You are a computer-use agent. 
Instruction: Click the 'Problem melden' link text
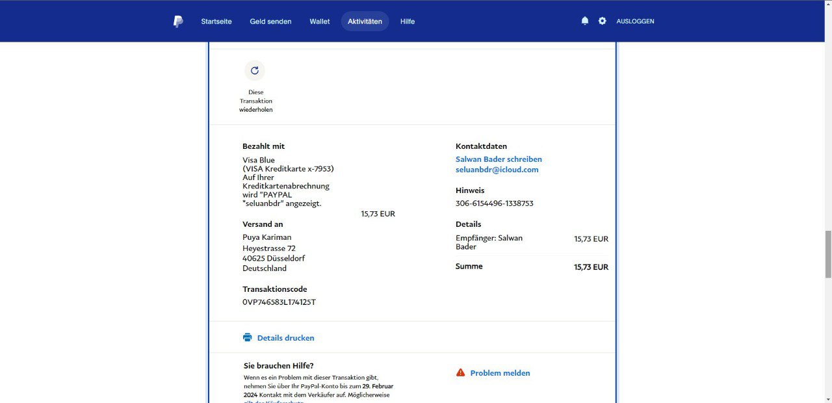[x=500, y=373]
